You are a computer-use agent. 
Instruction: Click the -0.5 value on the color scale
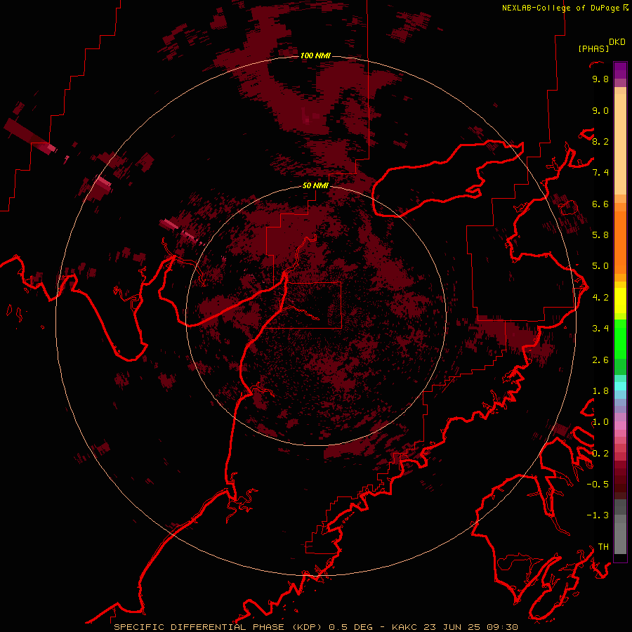tap(598, 485)
